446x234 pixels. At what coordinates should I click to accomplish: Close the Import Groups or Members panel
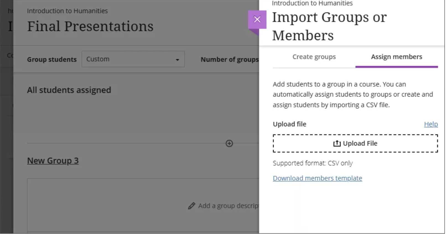coord(258,19)
